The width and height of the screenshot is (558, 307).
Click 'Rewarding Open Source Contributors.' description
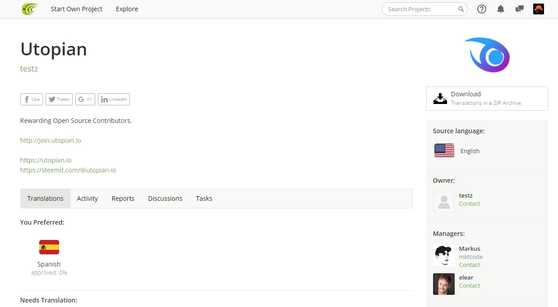pyautogui.click(x=76, y=121)
